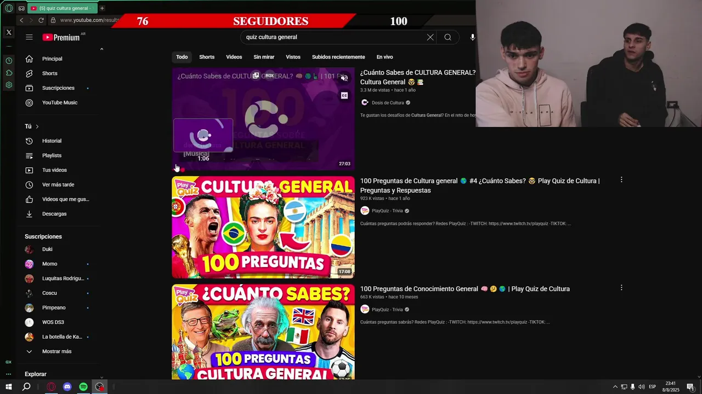
Task: Toggle subtitles CC on the preview
Action: pos(344,95)
